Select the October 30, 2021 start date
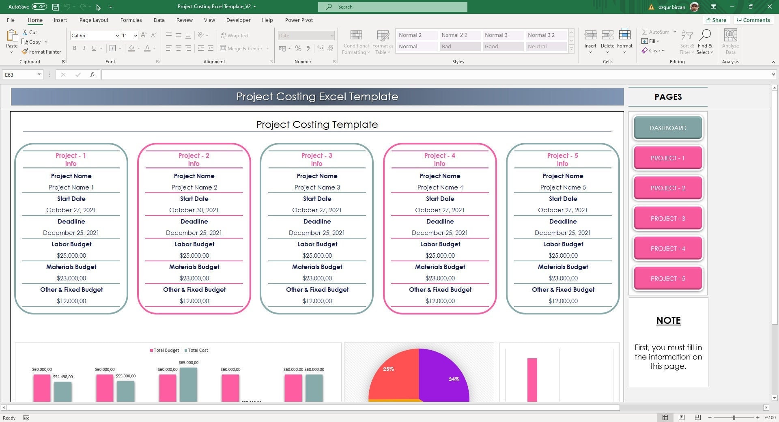The width and height of the screenshot is (779, 422). point(194,210)
